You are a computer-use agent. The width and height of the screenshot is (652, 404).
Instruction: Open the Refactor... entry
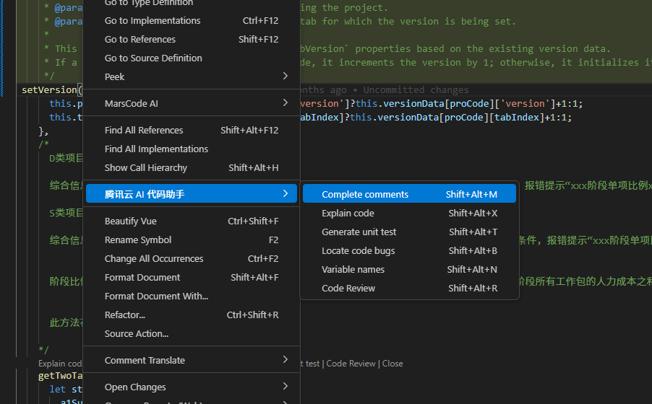pos(192,315)
